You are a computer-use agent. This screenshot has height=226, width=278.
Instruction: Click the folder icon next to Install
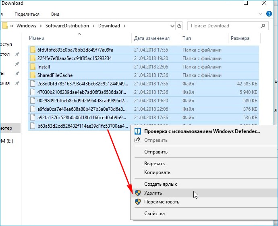(33, 66)
